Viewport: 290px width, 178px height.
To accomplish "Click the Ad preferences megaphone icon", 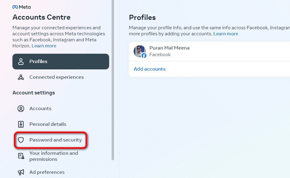I will tap(21, 172).
